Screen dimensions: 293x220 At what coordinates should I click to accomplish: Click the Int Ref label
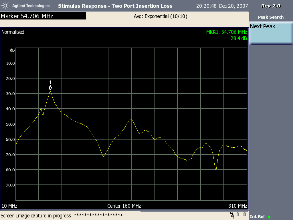[x=257, y=217]
